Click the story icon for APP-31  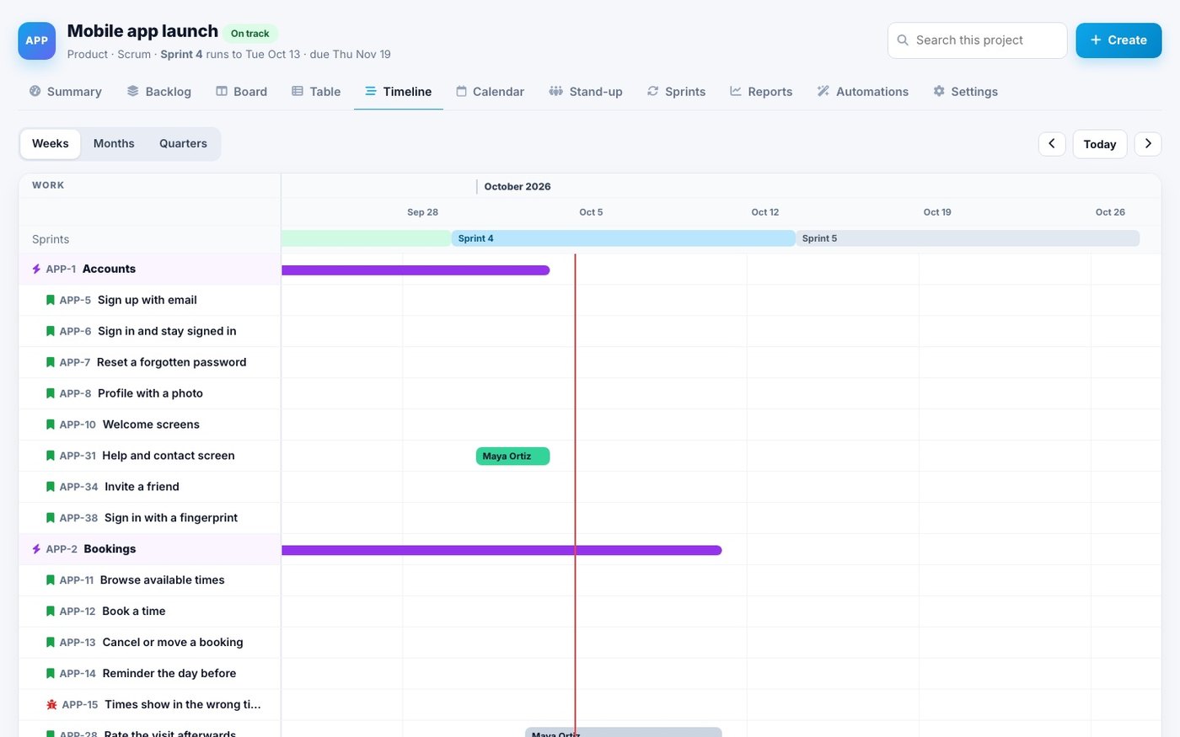pos(51,456)
